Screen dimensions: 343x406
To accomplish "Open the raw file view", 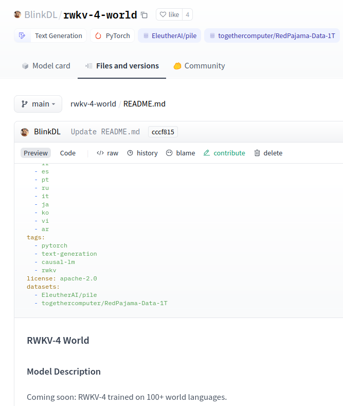I will coord(107,153).
